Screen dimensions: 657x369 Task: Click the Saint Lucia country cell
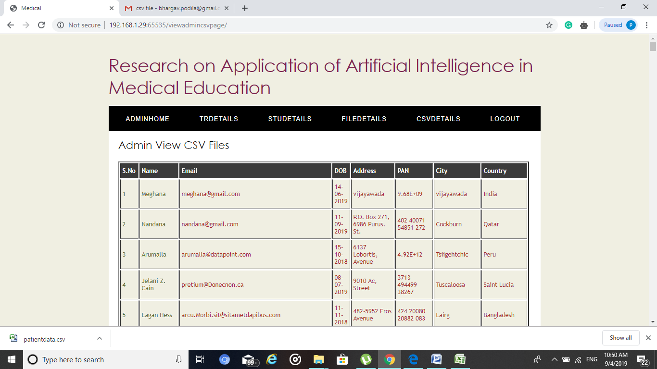(x=504, y=285)
